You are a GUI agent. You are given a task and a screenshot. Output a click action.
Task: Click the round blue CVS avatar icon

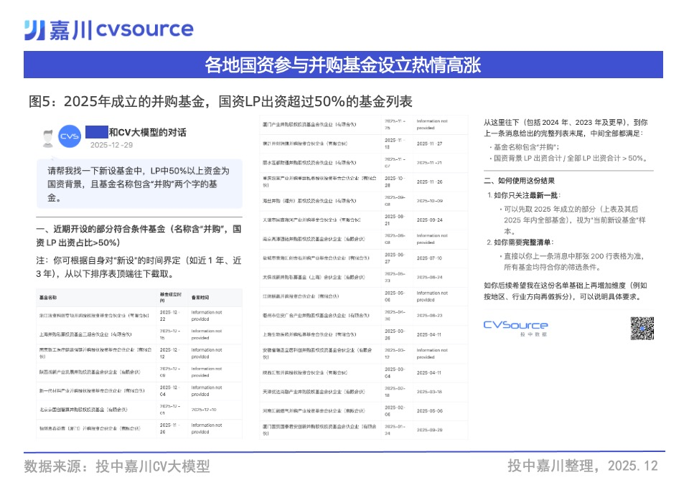pos(70,137)
